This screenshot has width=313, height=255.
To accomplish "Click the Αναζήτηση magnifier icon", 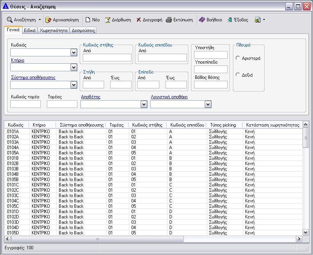I will point(10,20).
